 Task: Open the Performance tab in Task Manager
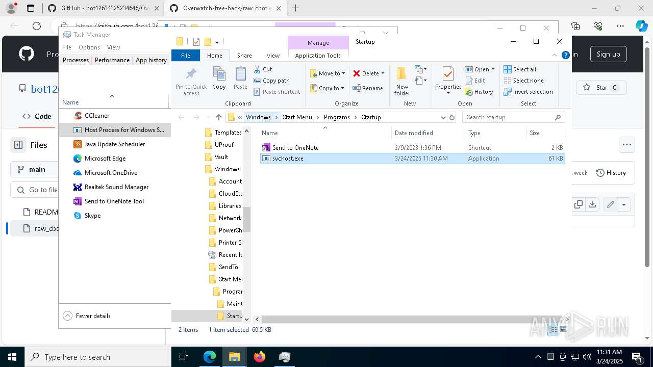click(x=112, y=60)
